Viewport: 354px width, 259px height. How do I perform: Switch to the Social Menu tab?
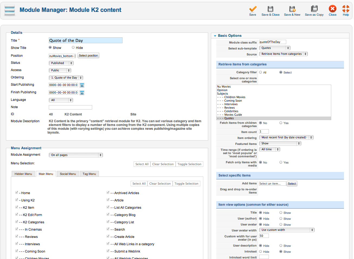(68, 174)
